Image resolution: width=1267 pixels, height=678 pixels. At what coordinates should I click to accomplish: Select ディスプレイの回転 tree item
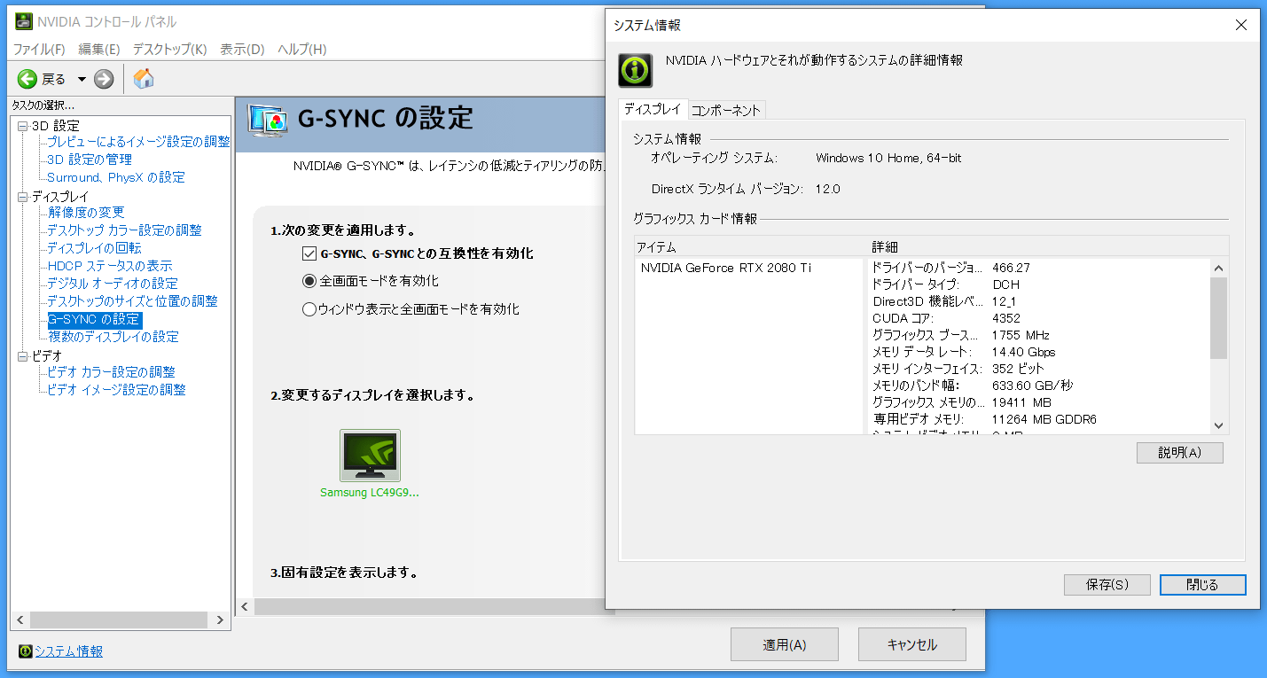(x=94, y=248)
